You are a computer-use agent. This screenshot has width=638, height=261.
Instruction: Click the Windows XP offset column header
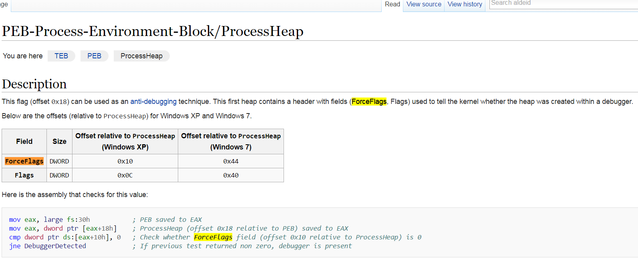pyautogui.click(x=125, y=141)
